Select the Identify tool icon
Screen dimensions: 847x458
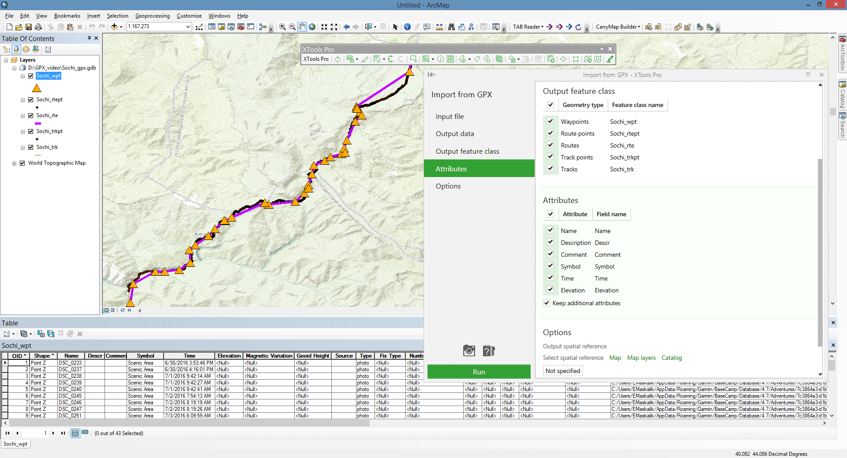pos(407,27)
